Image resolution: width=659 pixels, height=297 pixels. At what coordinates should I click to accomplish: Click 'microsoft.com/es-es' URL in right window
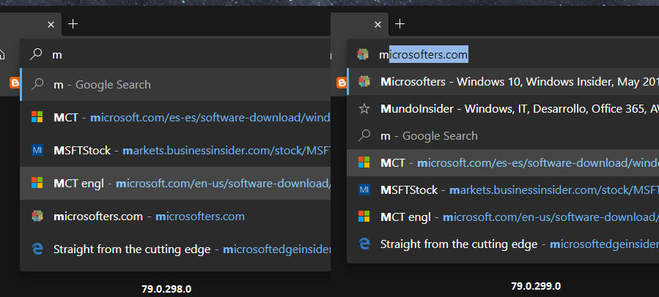click(x=538, y=162)
